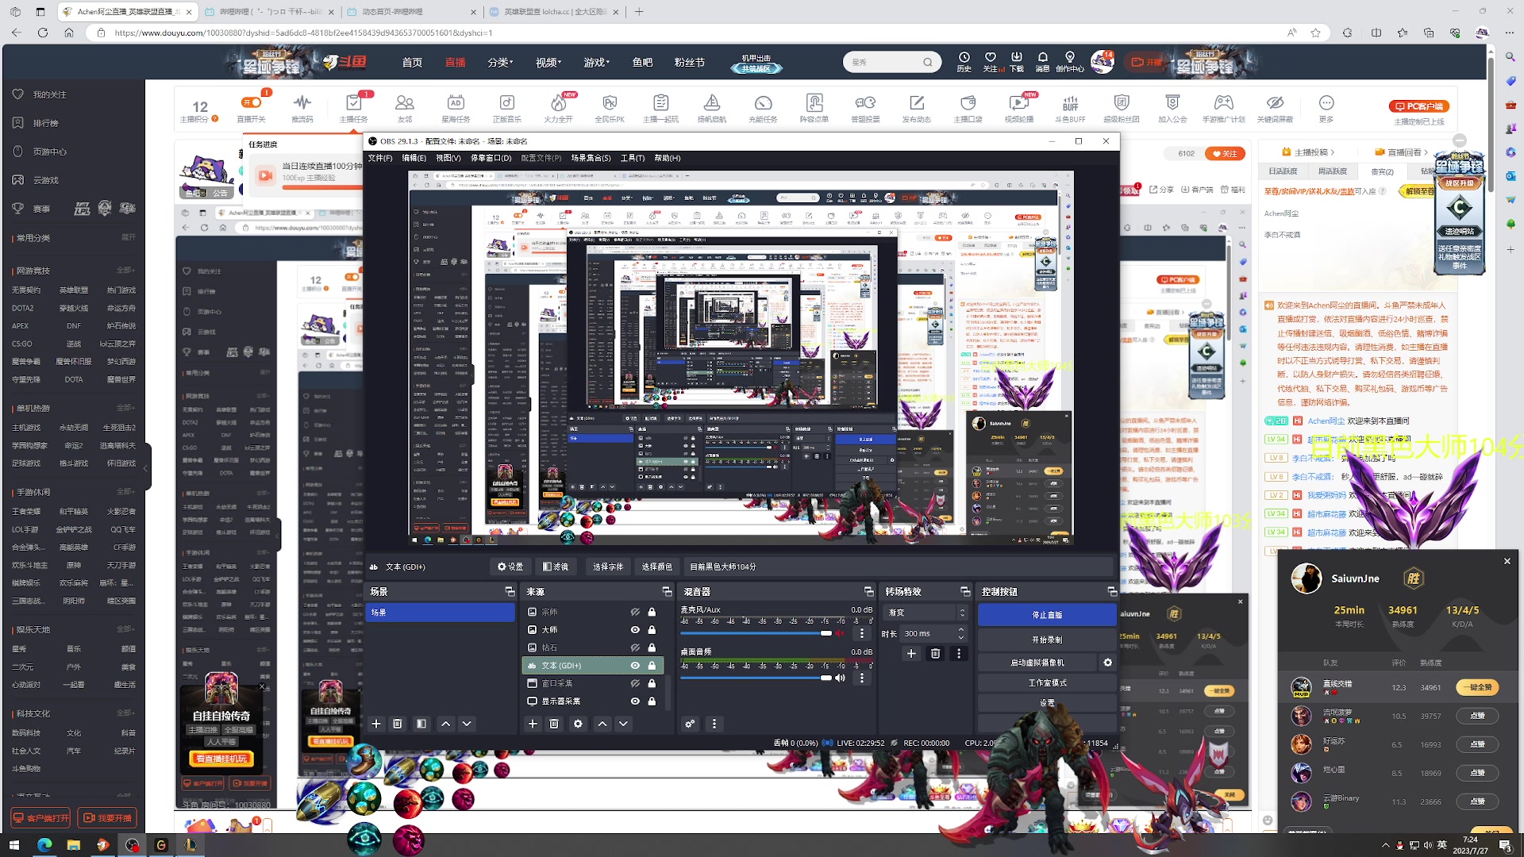Click the 选择颜色 button in OBS source toolbar
Image resolution: width=1524 pixels, height=857 pixels.
click(656, 567)
